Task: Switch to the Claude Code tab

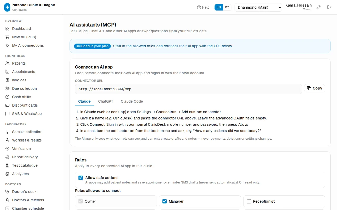Action: point(132,101)
